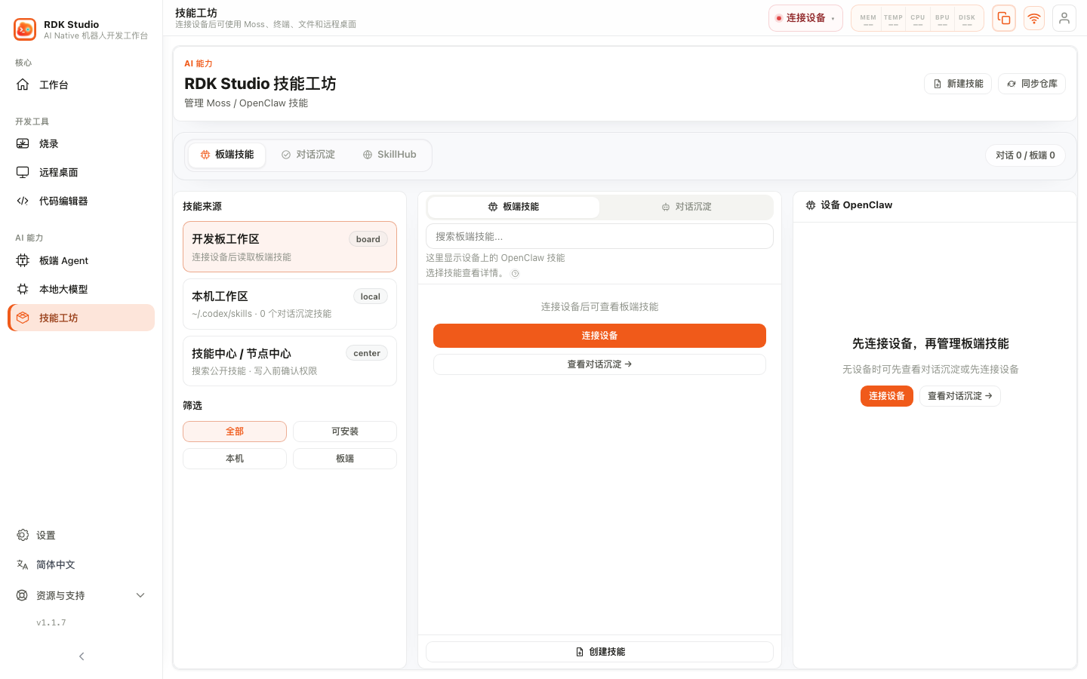Click the MEM status indicator

tap(868, 19)
